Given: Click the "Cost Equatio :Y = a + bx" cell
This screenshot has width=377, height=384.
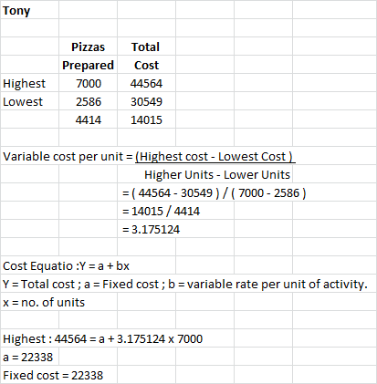Looking at the screenshot, I should pyautogui.click(x=66, y=265).
